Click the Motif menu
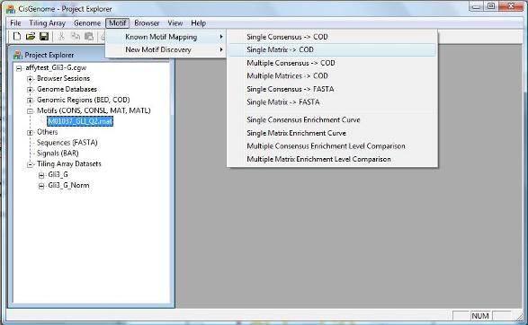Screen dimensions: 528x325 tap(117, 23)
